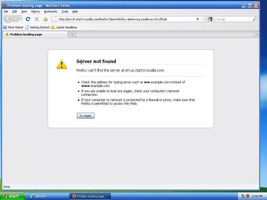This screenshot has width=267, height=200.
Task: Select the Problem loading page tab
Action: pyautogui.click(x=35, y=34)
